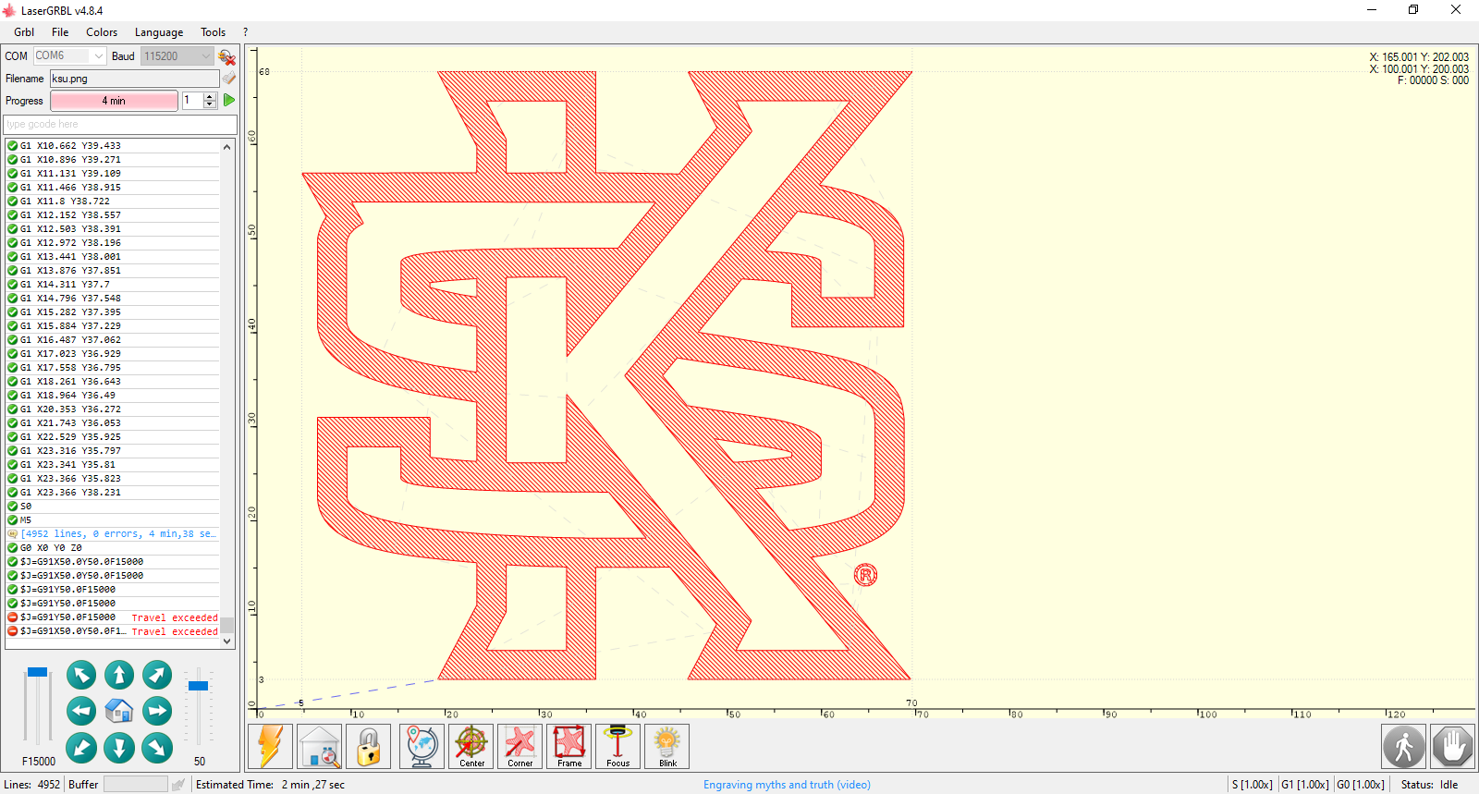Click the Estimated Time 2 min, 27 sec text
The image size is (1479, 794).
point(270,785)
